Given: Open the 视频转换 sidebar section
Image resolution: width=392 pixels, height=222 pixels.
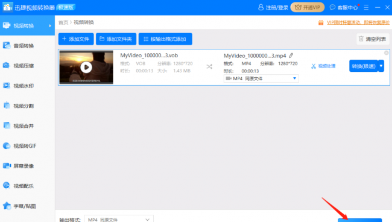Looking at the screenshot, I should click(27, 25).
